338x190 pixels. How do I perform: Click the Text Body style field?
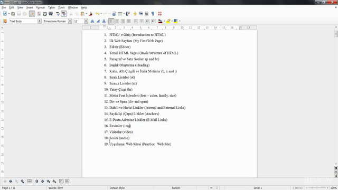(23, 21)
